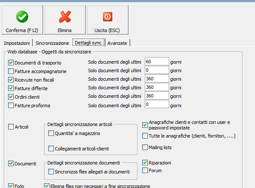Enable Fatture accompagnatorie checkbox
The width and height of the screenshot is (255, 188).
11,71
